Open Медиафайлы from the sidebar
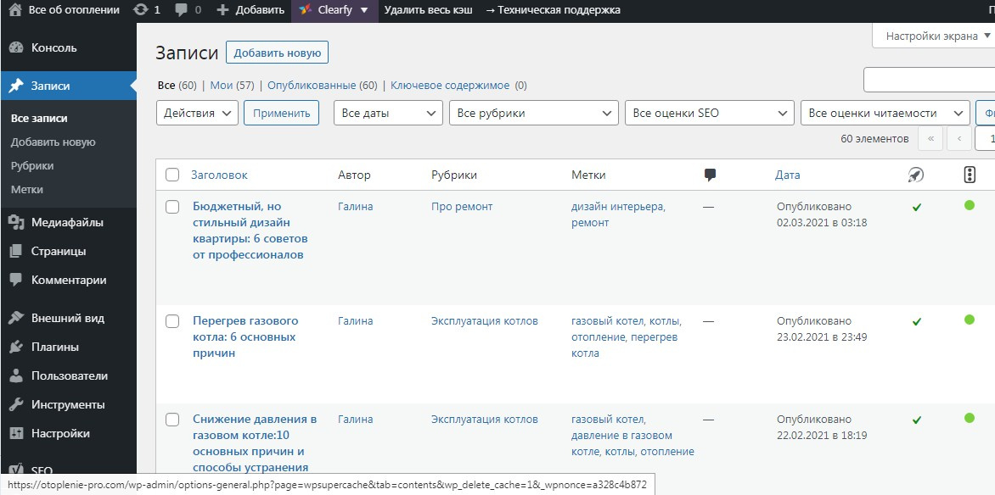 click(67, 223)
